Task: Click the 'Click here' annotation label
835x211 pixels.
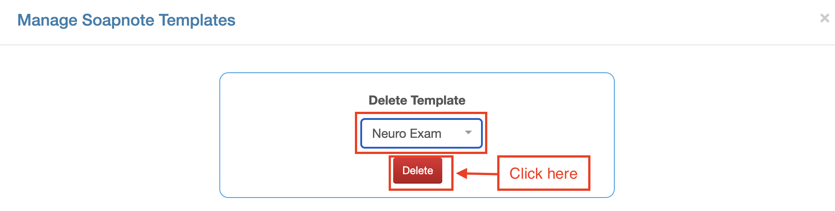Action: pos(543,173)
